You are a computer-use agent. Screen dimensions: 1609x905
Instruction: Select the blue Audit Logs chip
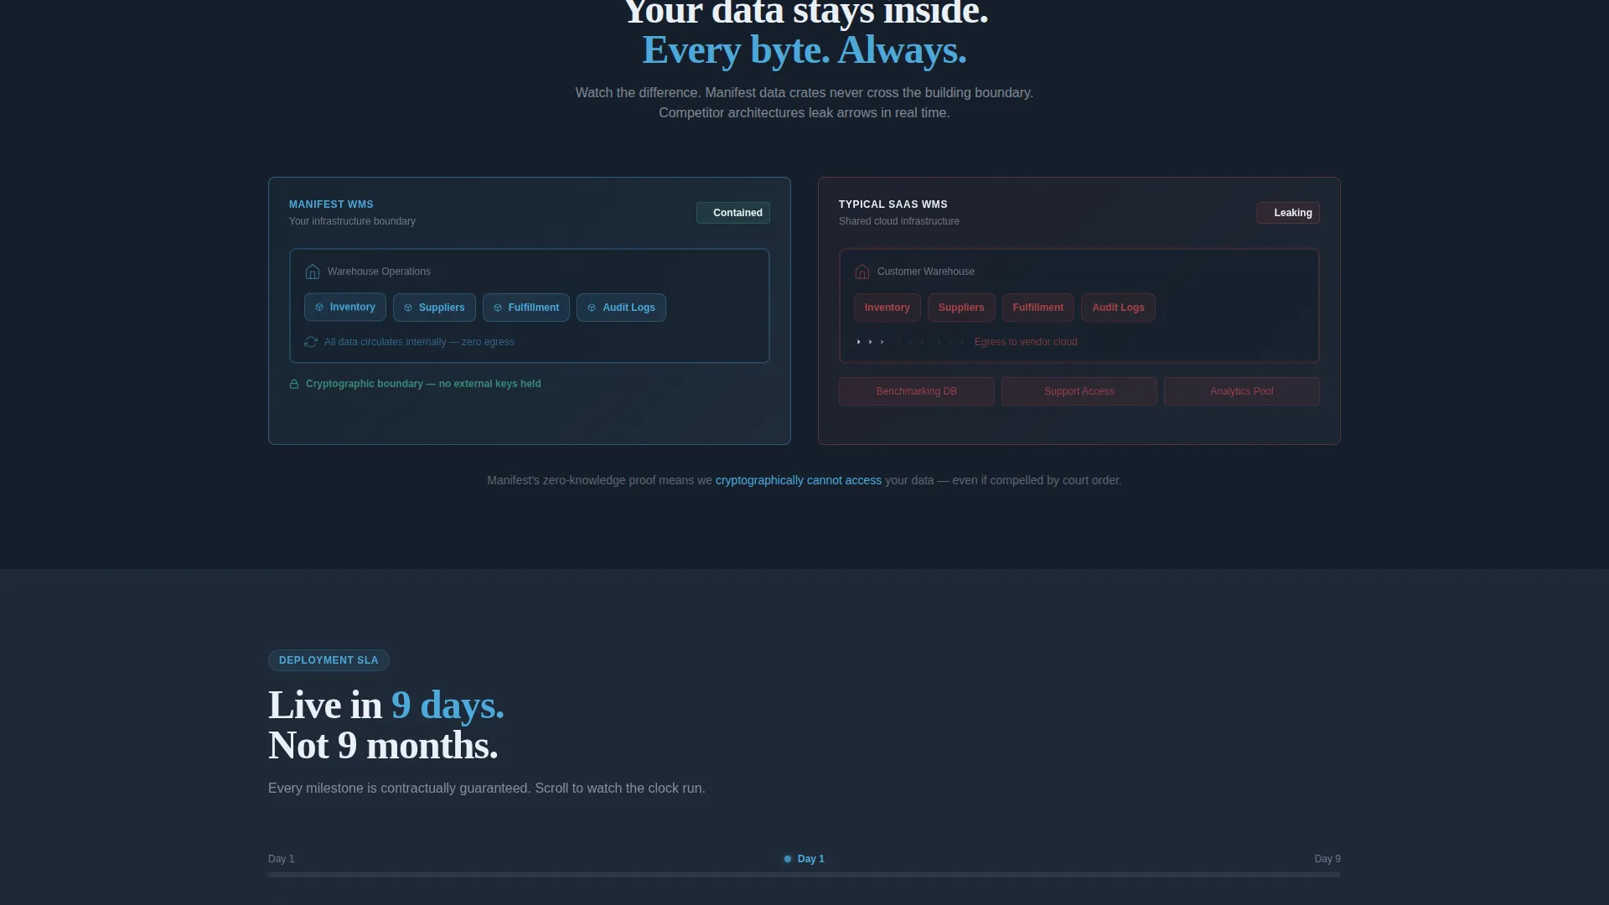point(621,308)
